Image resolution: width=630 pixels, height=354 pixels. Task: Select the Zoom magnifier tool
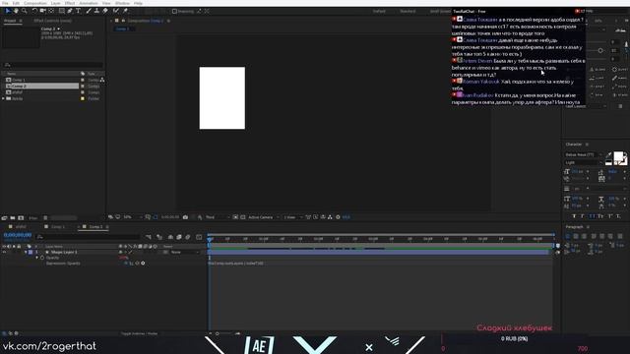[24, 11]
